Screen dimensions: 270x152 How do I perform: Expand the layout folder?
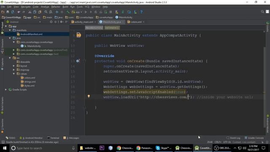(14, 66)
